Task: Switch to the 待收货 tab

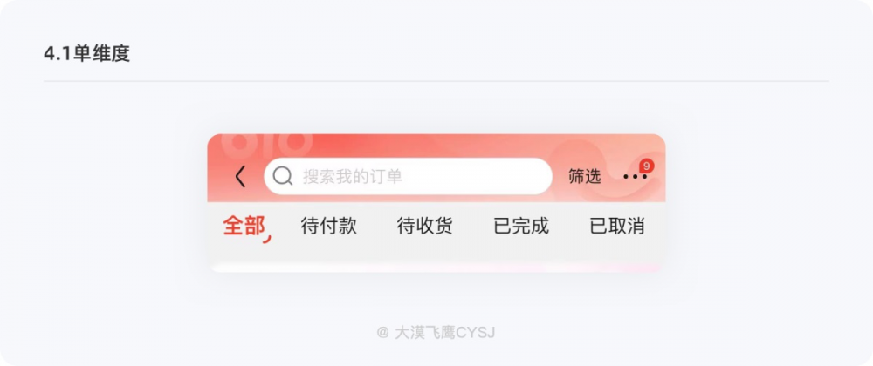Action: point(425,226)
